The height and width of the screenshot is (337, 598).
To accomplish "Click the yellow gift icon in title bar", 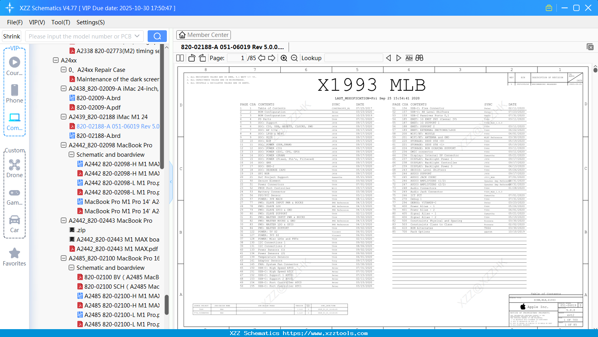I will (549, 8).
